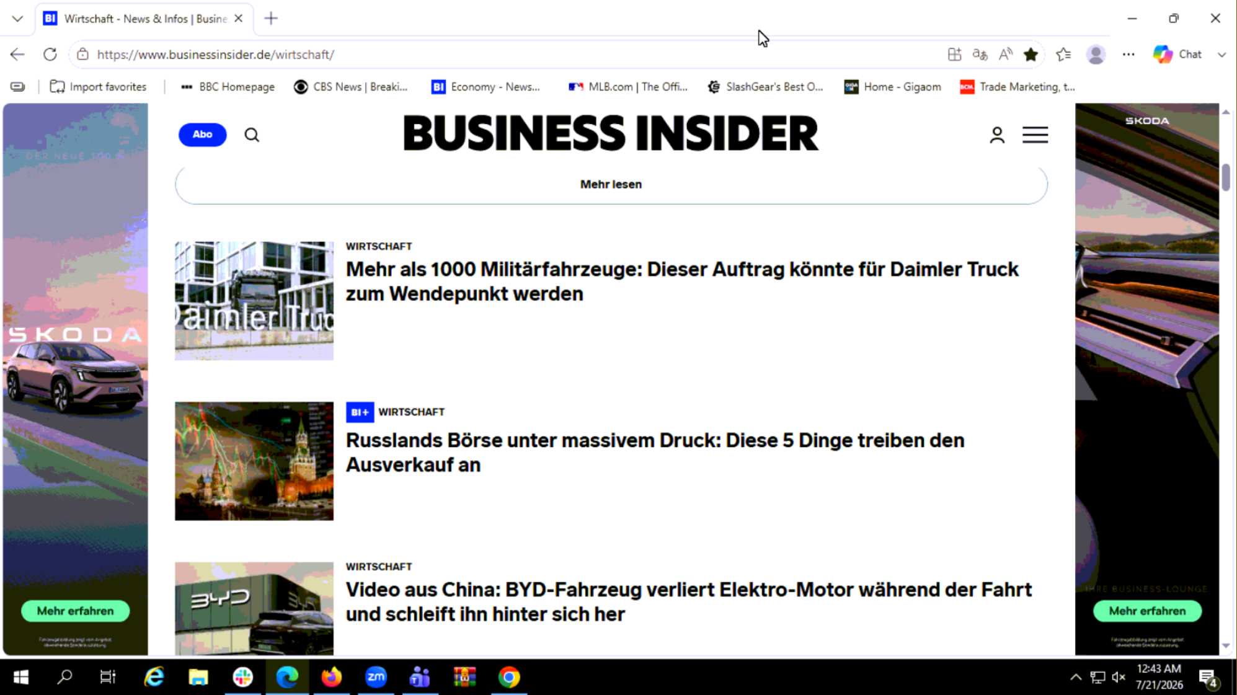Open the Daimler Truck Militärfahrzeuge article headline
This screenshot has width=1237, height=695.
[682, 281]
